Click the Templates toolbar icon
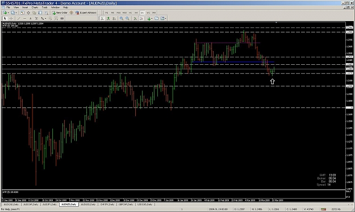Screen dimensions: 355x212 [162, 18]
